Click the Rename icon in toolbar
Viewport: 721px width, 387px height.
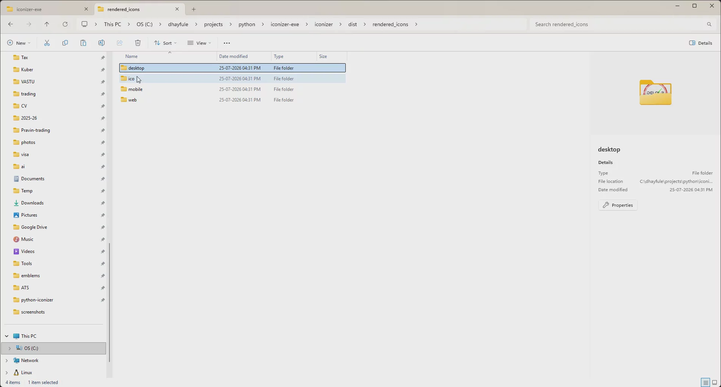pos(101,43)
